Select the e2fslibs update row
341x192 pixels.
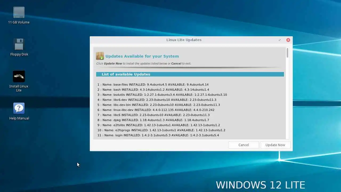click(159, 125)
